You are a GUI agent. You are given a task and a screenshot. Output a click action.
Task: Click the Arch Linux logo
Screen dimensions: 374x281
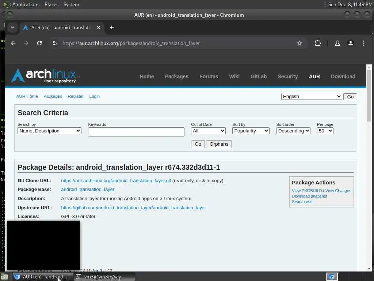pos(44,76)
